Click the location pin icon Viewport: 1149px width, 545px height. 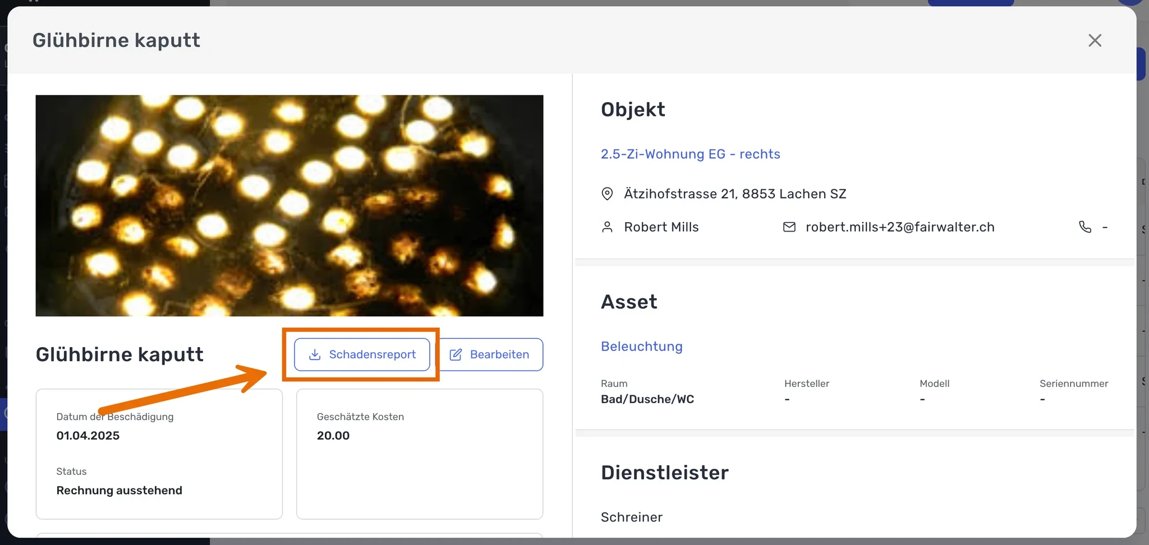pos(607,194)
